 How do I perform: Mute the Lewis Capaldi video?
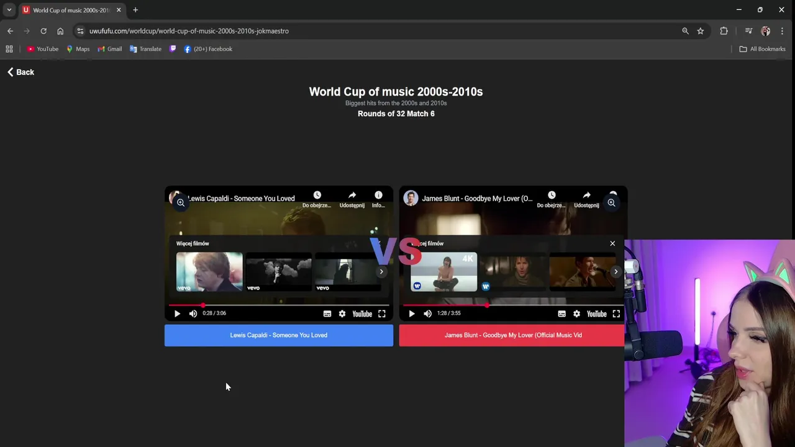[193, 314]
